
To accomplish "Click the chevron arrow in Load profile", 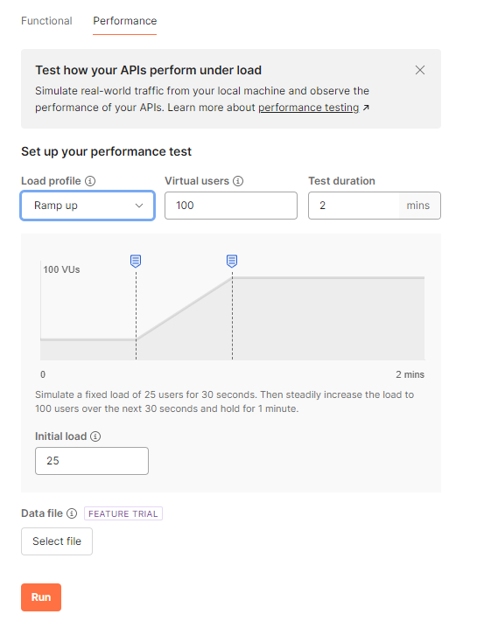I will point(139,206).
